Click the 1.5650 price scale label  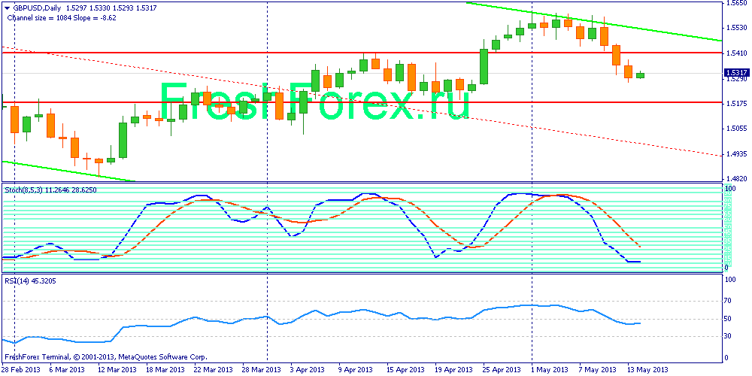[735, 5]
